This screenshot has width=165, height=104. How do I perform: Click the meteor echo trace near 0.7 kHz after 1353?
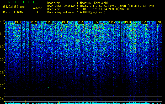(x=61, y=87)
